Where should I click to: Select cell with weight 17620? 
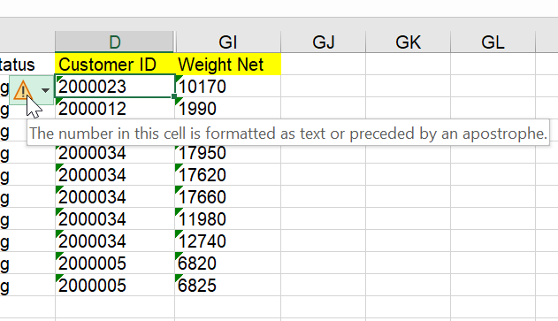click(228, 174)
